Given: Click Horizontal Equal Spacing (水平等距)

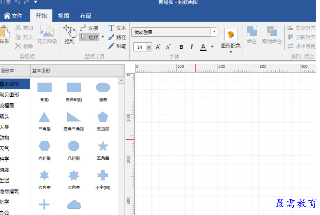Looking at the screenshot, I should click(x=302, y=46).
